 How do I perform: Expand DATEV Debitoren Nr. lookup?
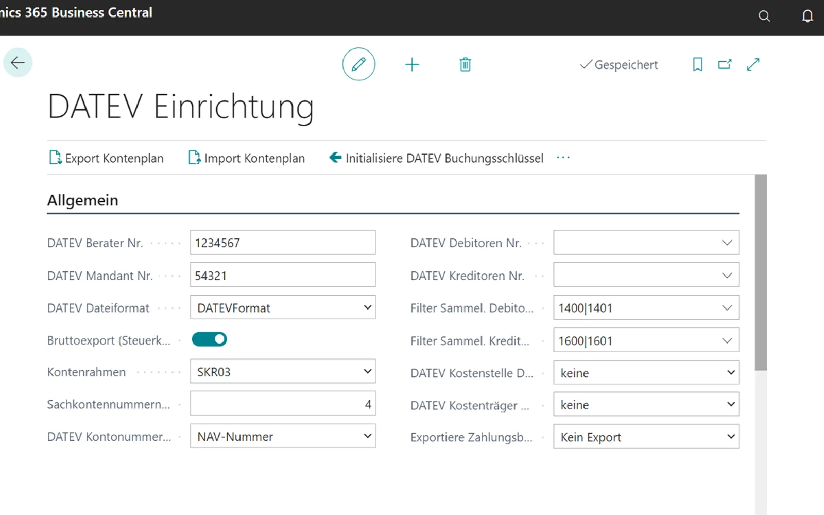727,243
